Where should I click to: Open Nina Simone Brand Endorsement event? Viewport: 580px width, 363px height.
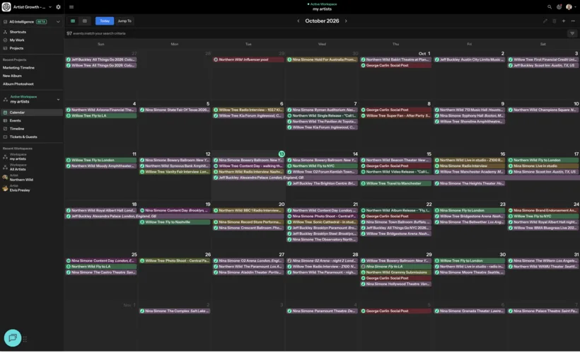click(543, 211)
